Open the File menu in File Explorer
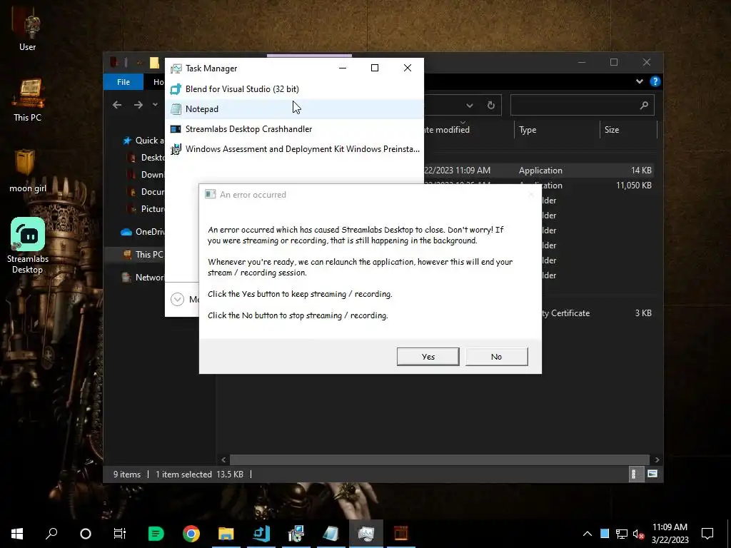Image resolution: width=731 pixels, height=548 pixels. coord(123,82)
